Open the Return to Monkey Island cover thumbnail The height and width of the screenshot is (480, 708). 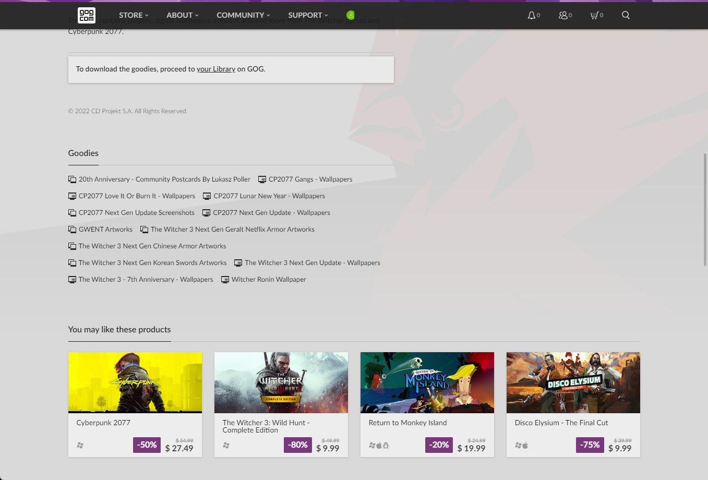427,382
